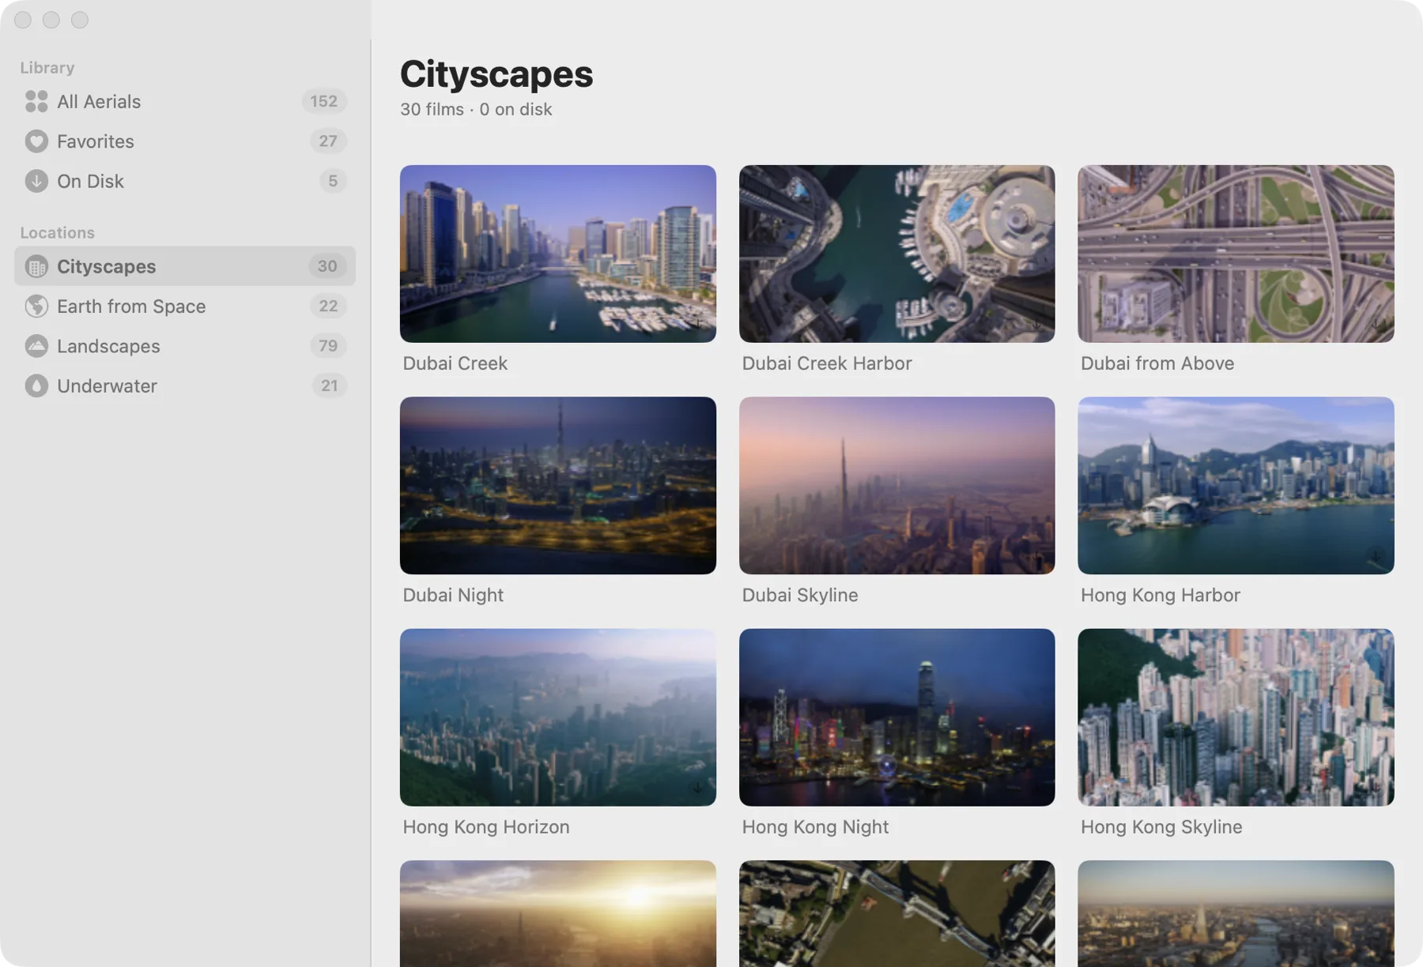Click the 21 count beside Underwater
Viewport: 1423px width, 967px height.
coord(329,386)
